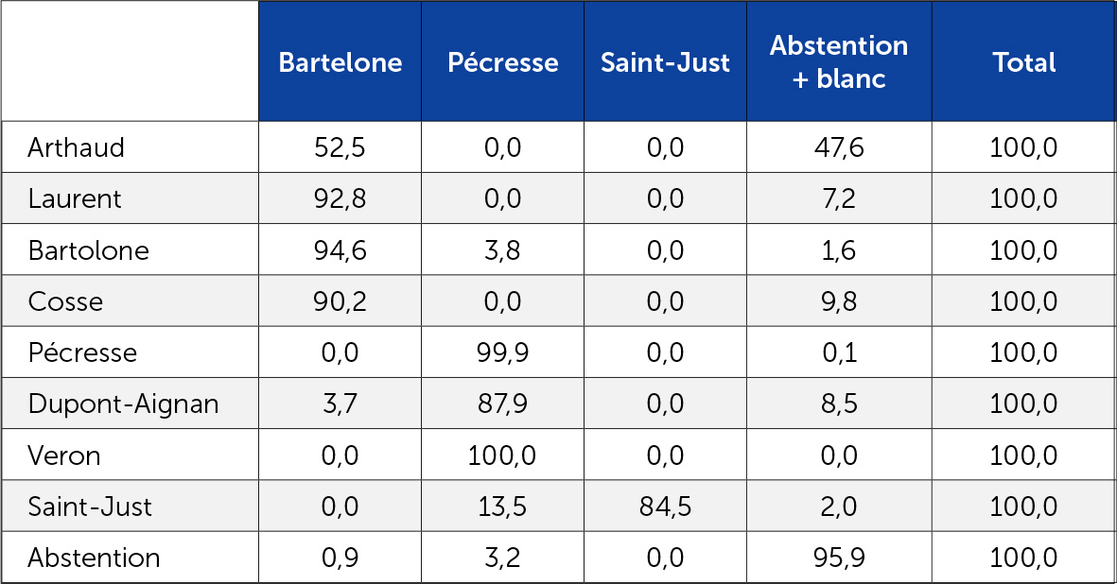Screen dimensions: 1117x584
Task: Click the Bartelone column header
Action: tap(340, 62)
